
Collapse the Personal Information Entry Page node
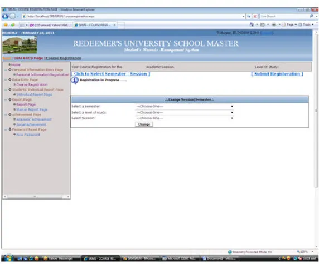pyautogui.click(x=6, y=70)
